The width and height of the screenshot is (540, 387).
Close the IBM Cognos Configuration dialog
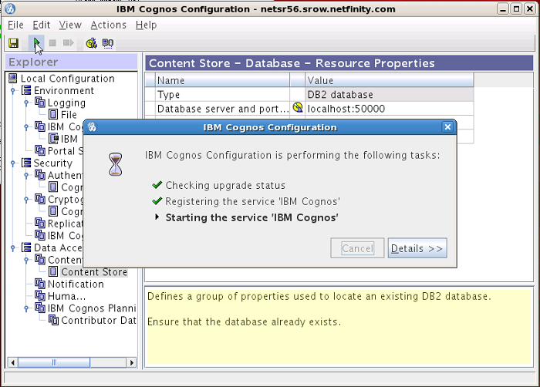coord(447,127)
